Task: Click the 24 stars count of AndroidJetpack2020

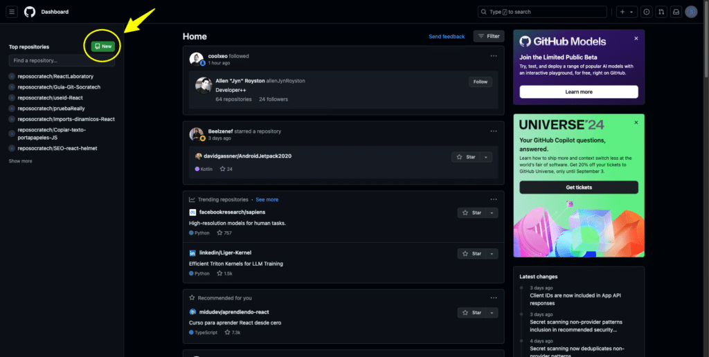Action: pyautogui.click(x=226, y=169)
